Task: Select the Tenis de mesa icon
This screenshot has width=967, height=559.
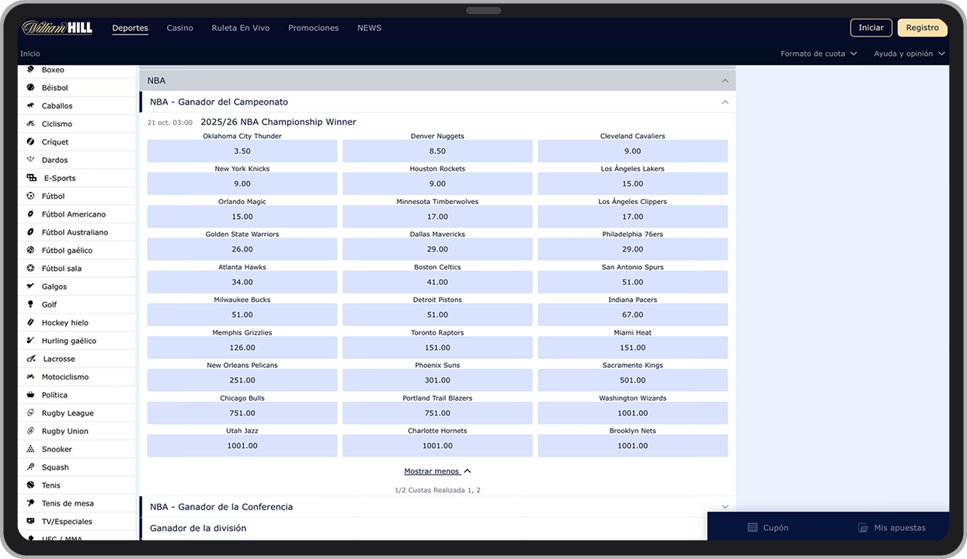Action: 31,503
